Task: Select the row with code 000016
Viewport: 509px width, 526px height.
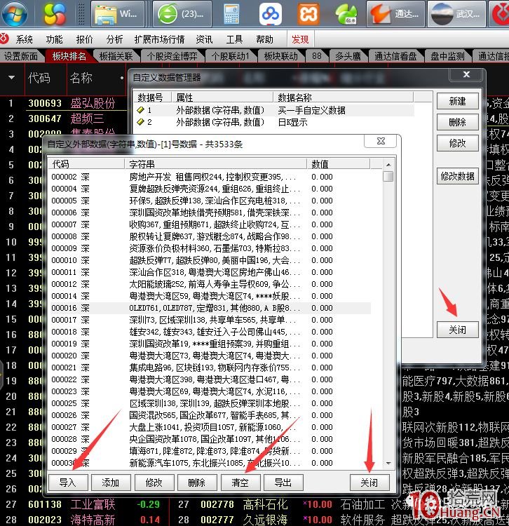Action: point(210,308)
